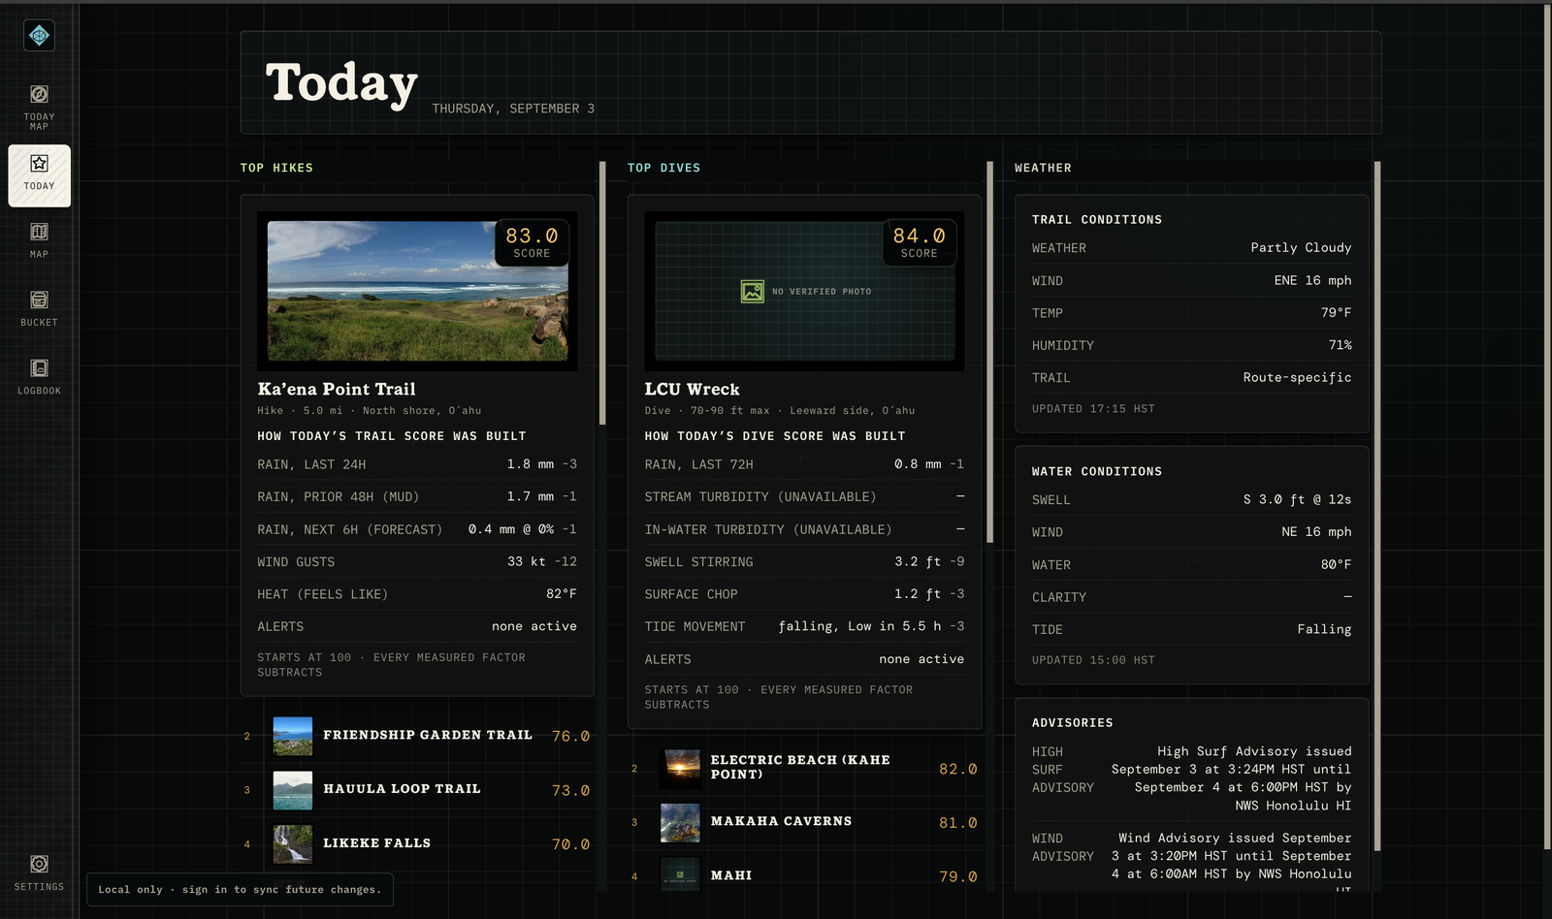The image size is (1552, 919).
Task: Select the Today star icon in sidebar
Action: (39, 163)
